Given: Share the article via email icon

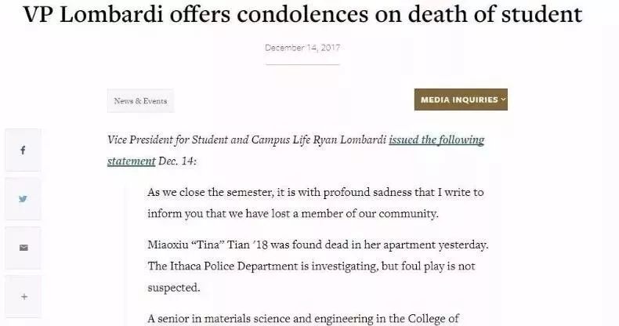Looking at the screenshot, I should [23, 248].
